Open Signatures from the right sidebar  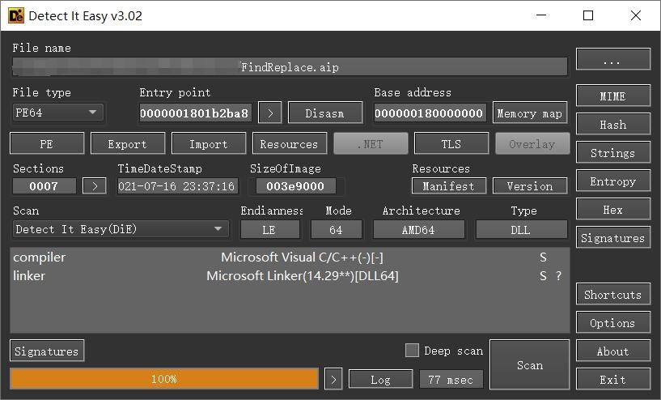tap(613, 237)
